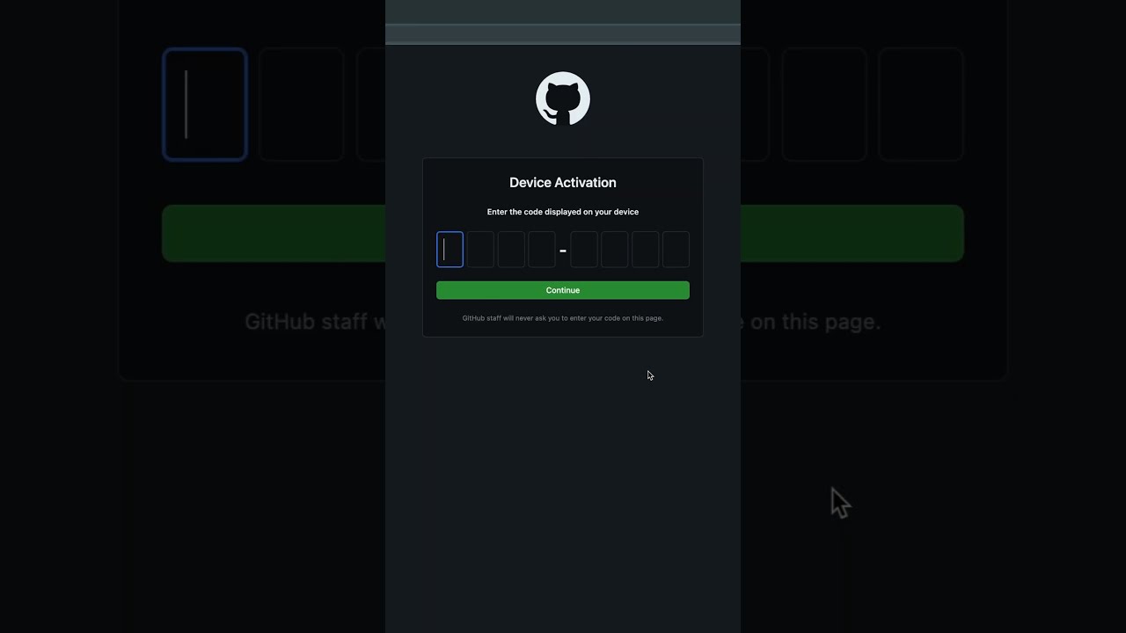The width and height of the screenshot is (1126, 633).
Task: Click the "Device Activation" heading
Action: (563, 183)
